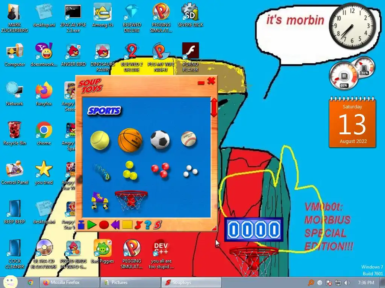
Task: Click the CPU meter gauge gadget
Action: (344, 75)
